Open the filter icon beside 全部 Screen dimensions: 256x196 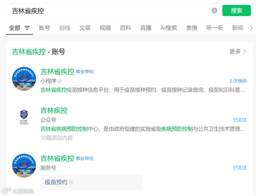[27, 28]
